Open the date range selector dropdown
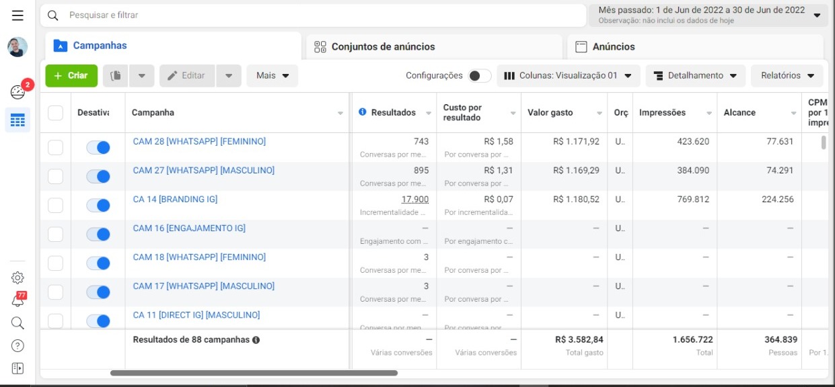 pyautogui.click(x=708, y=15)
